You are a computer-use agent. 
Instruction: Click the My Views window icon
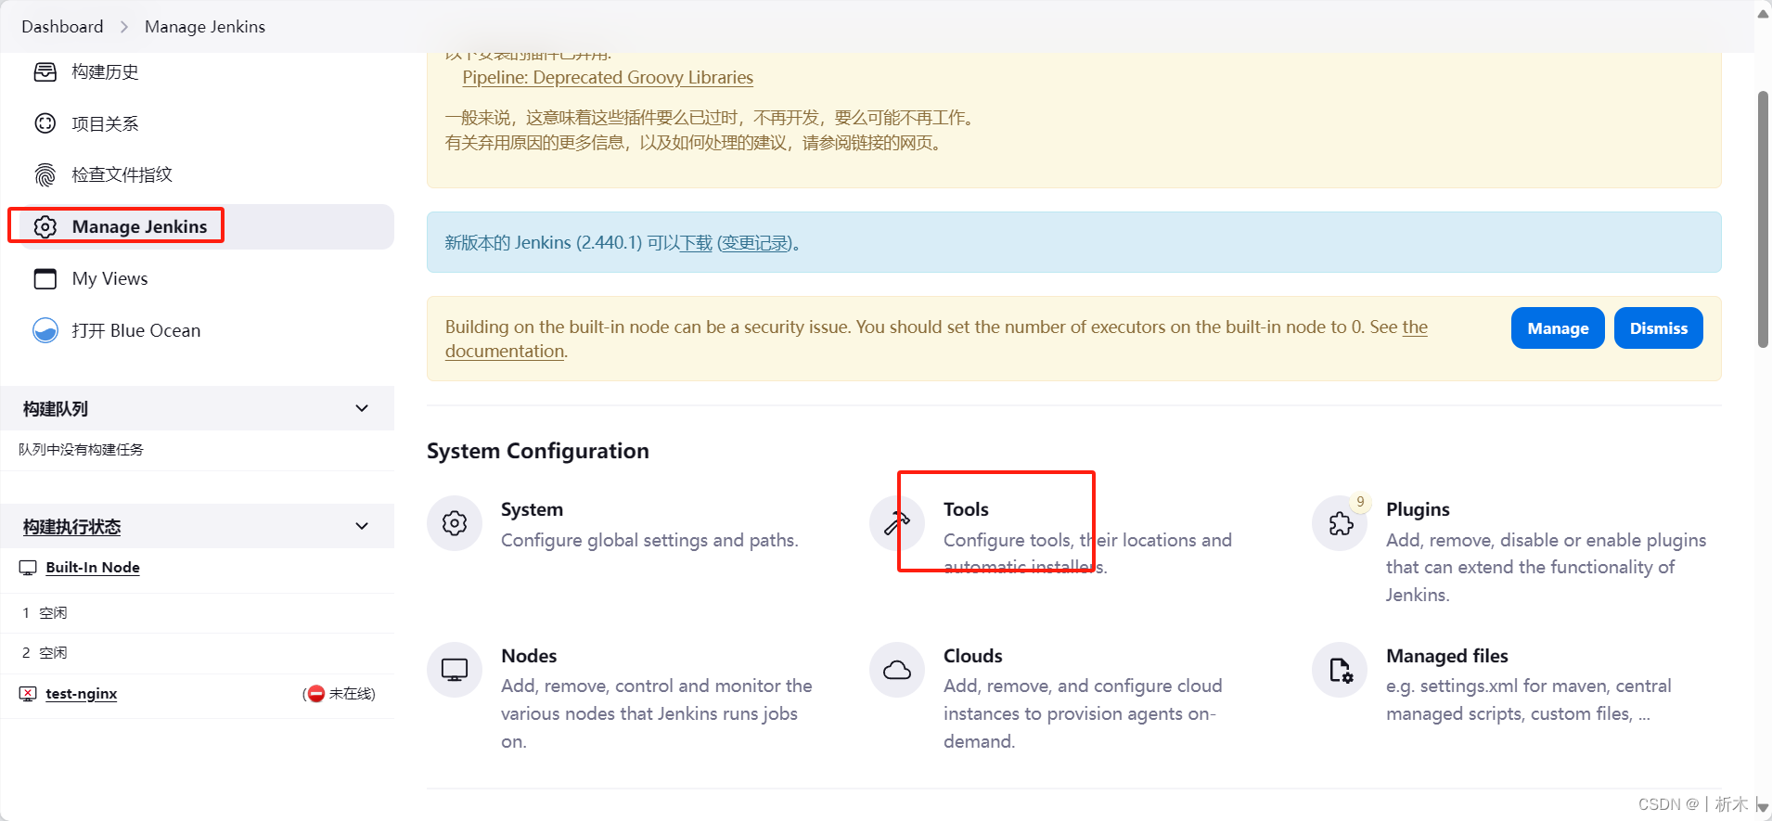tap(45, 278)
